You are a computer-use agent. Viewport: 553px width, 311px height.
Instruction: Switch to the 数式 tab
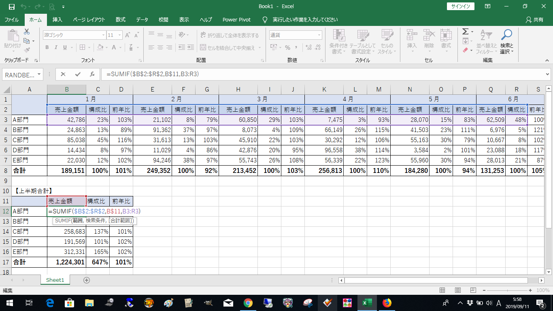(x=121, y=20)
